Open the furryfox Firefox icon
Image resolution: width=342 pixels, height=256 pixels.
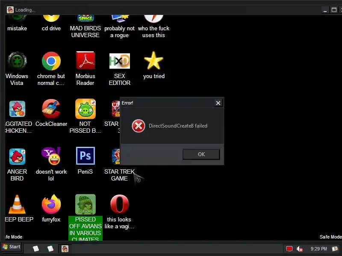[x=51, y=204]
